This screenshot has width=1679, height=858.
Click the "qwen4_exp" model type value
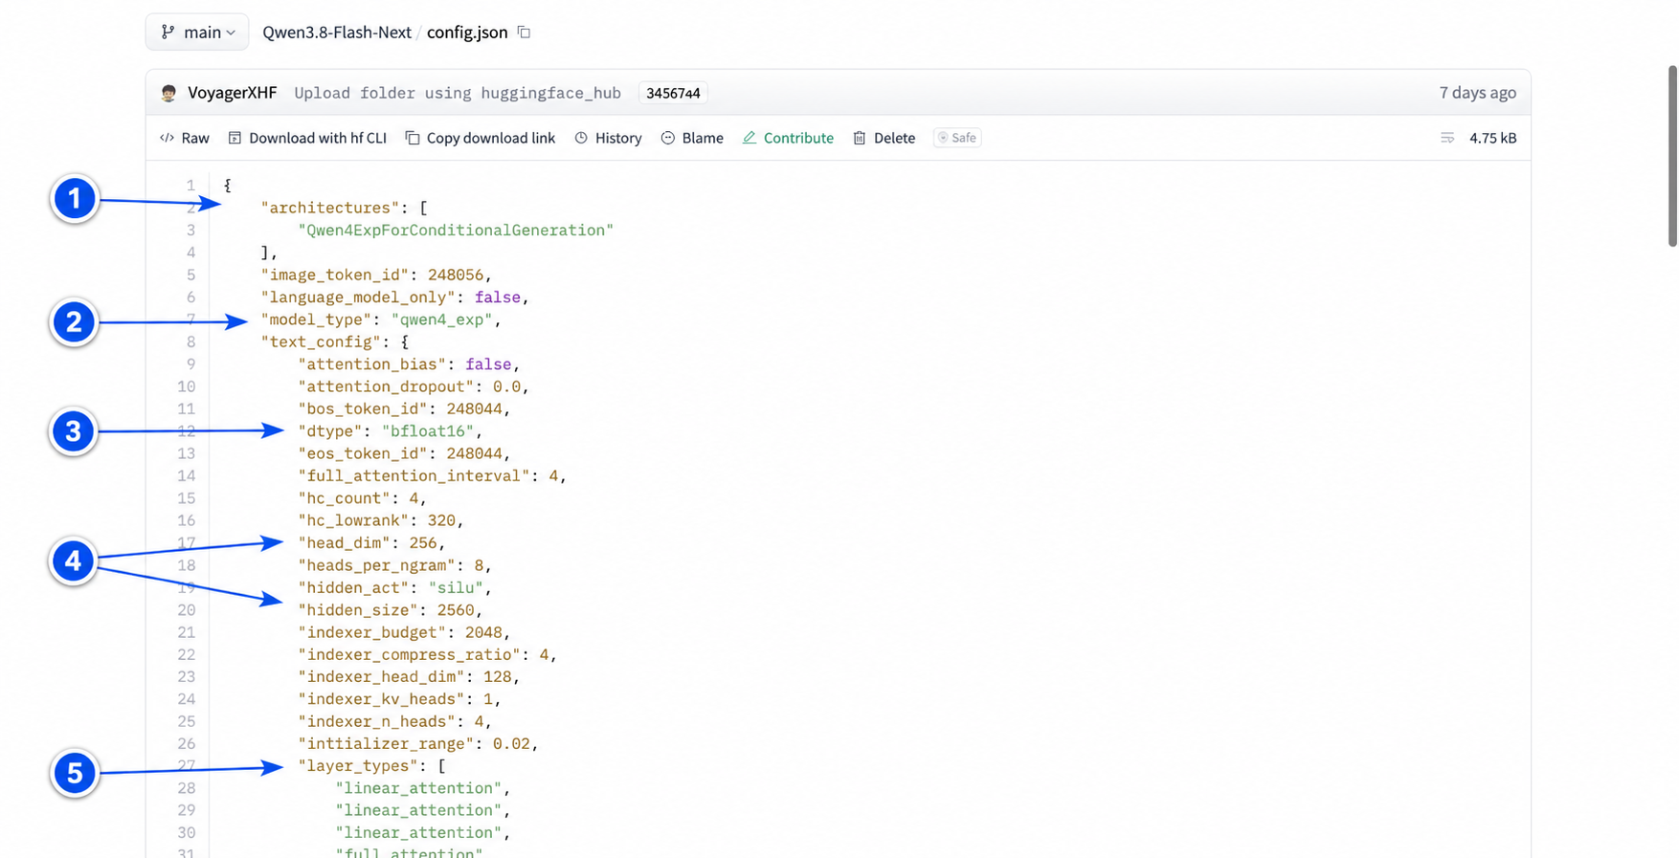coord(442,319)
